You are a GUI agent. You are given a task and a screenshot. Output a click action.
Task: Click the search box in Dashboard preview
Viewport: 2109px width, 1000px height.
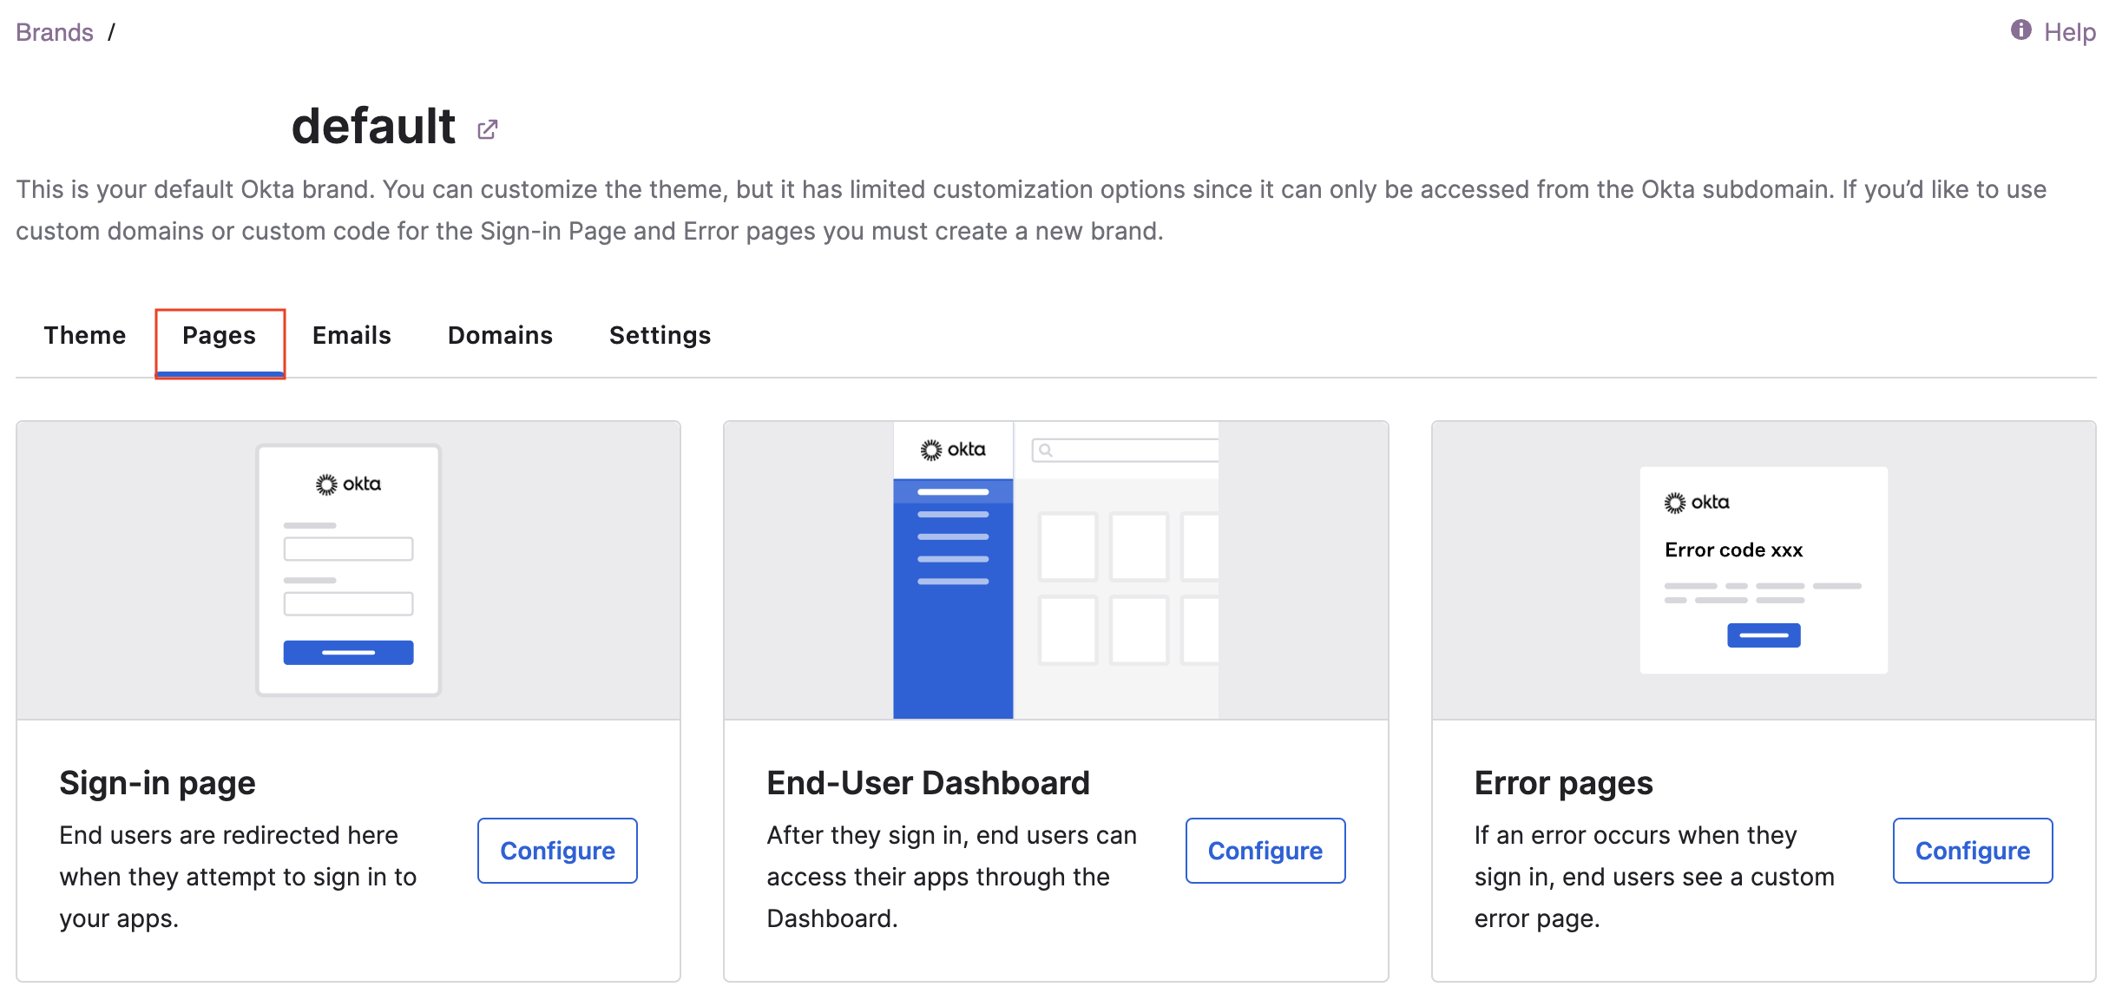[1126, 450]
